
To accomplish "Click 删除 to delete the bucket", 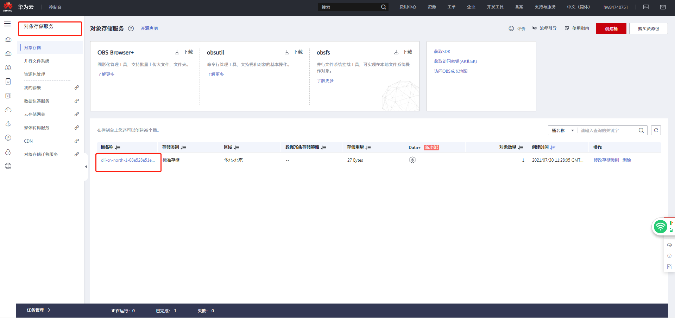I will click(627, 160).
